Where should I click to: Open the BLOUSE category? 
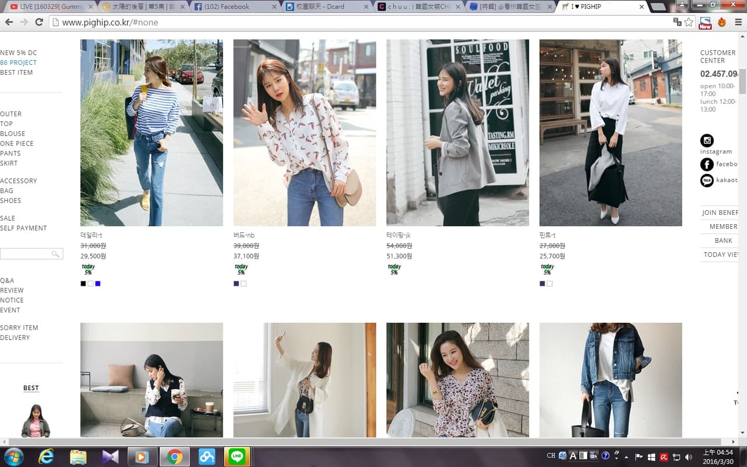[x=13, y=134]
